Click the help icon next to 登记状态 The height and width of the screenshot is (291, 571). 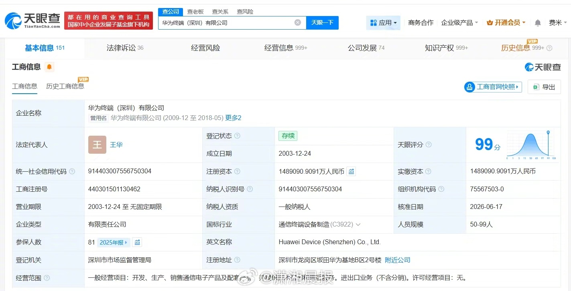237,136
